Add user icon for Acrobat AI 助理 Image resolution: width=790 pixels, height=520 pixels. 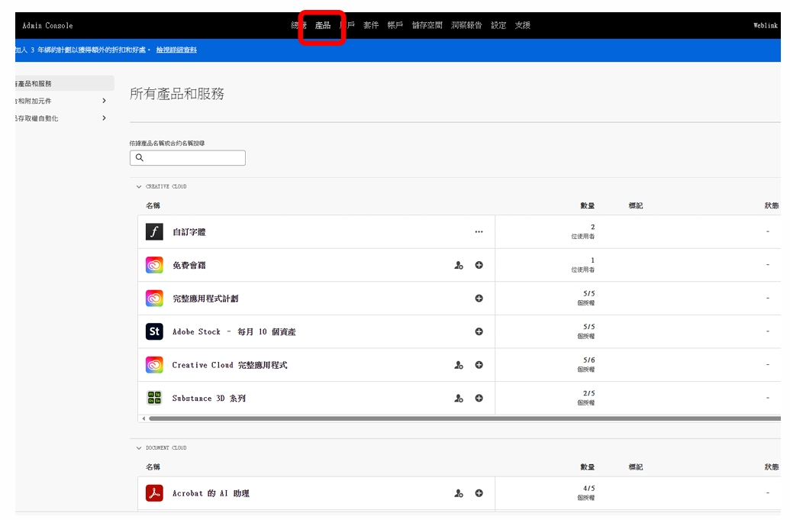tap(459, 493)
